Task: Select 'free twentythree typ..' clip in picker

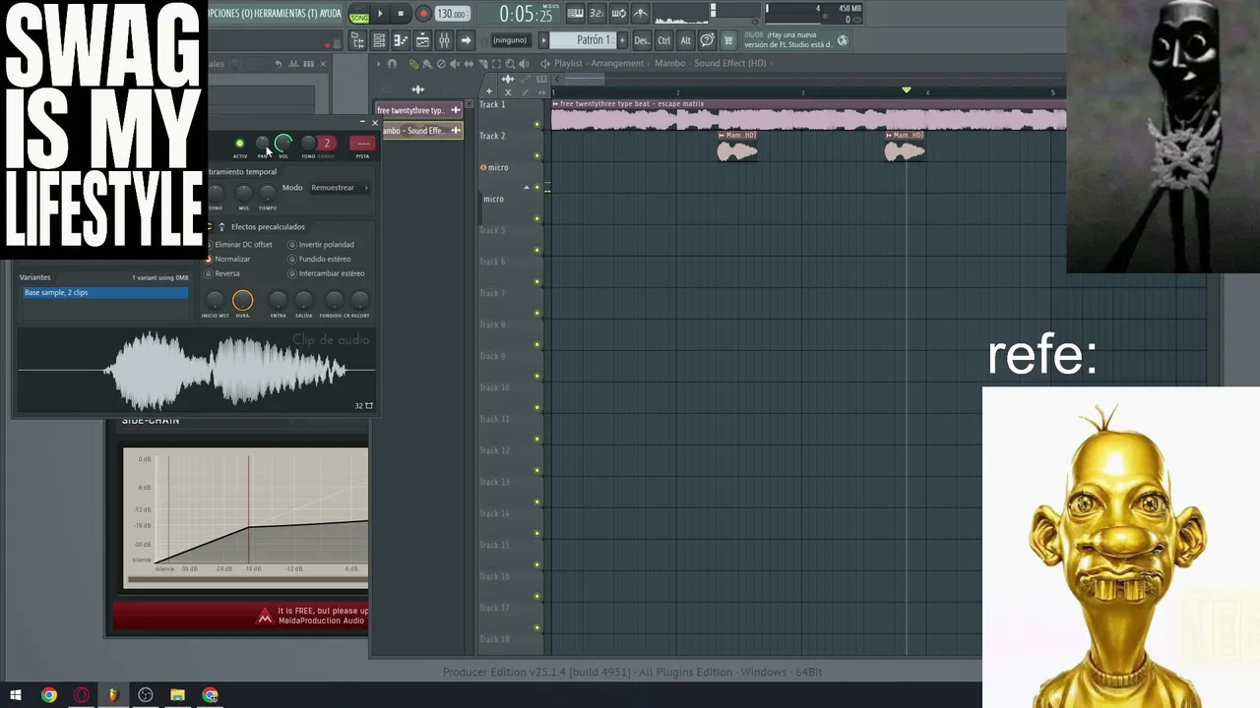Action: (417, 110)
